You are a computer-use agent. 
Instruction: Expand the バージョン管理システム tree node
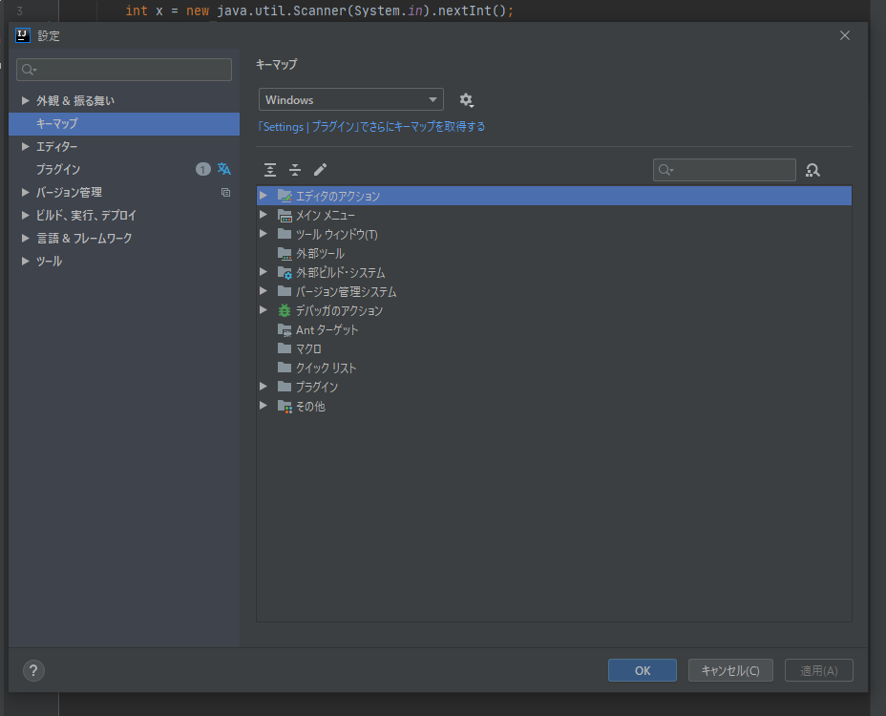click(264, 290)
